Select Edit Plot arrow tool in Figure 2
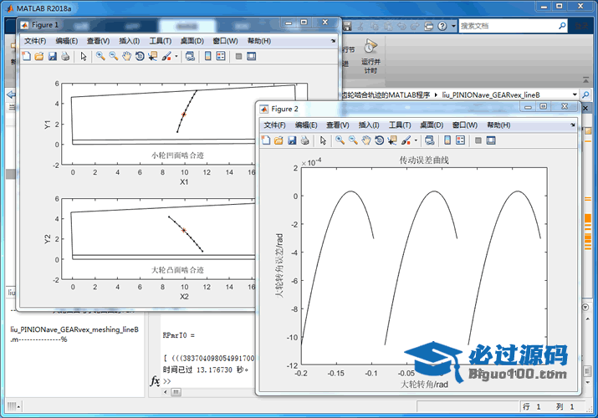Viewport: 598px width, 418px height. pos(323,140)
